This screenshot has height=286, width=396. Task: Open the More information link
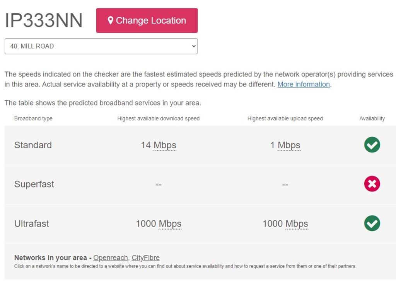click(303, 84)
